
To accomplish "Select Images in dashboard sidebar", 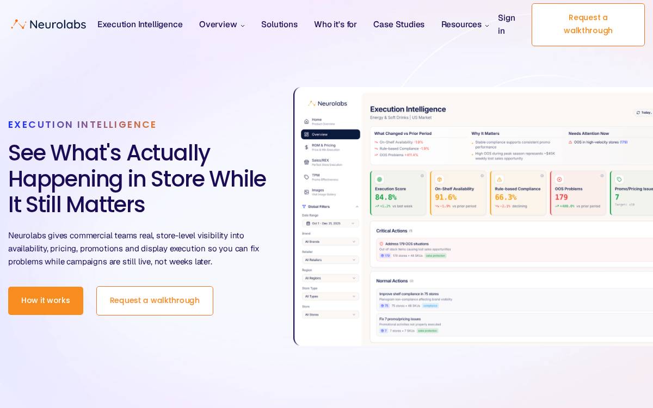I will (x=330, y=191).
